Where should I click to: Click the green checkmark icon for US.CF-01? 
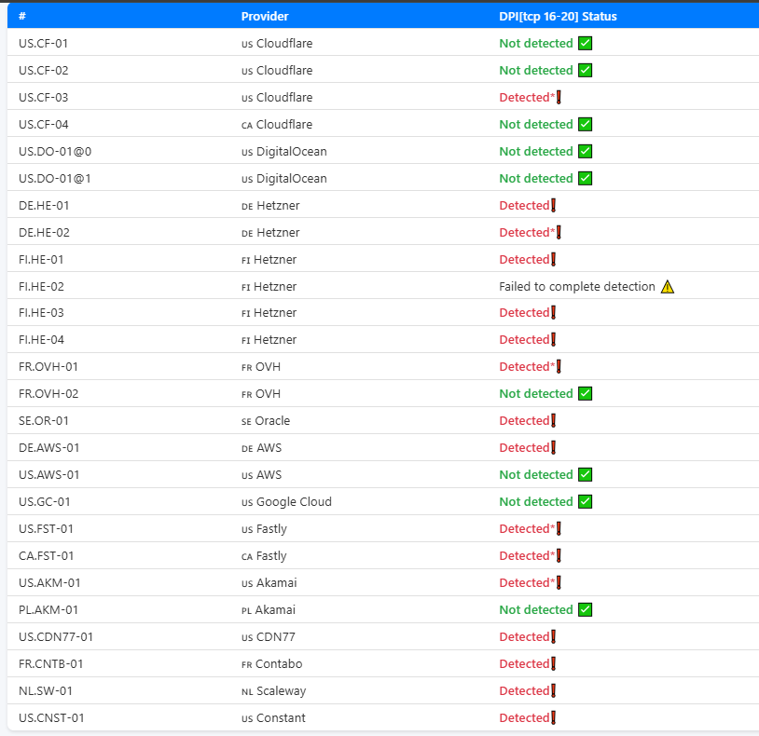585,44
